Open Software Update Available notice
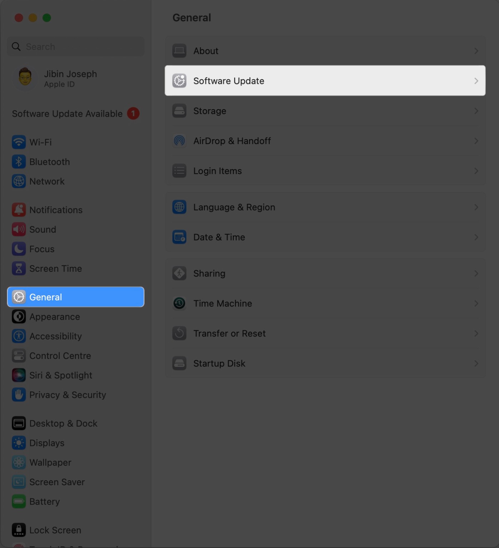The height and width of the screenshot is (548, 499). pos(76,113)
